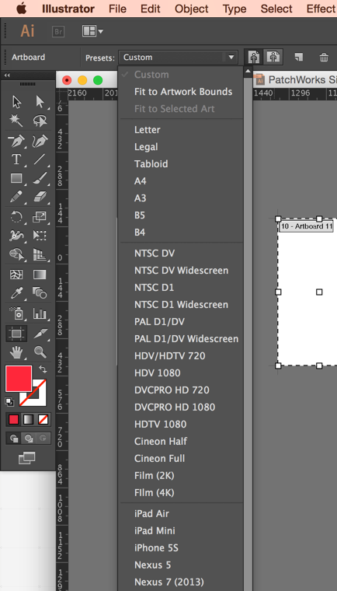Select the Artboard tool

point(16,333)
